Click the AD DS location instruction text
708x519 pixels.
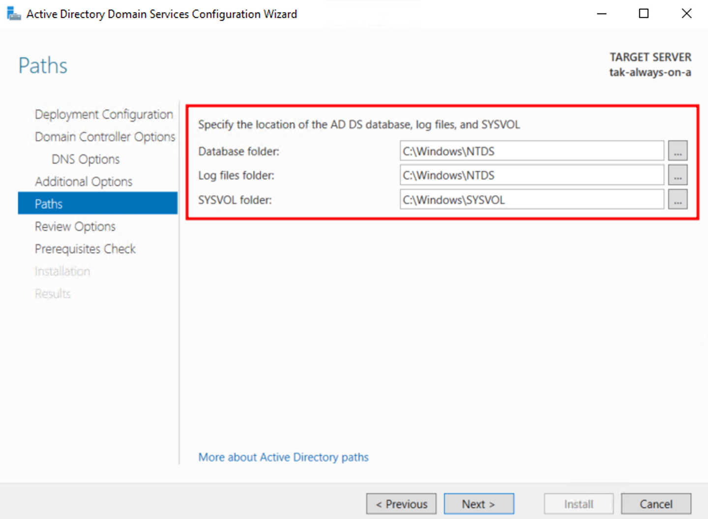tap(359, 124)
